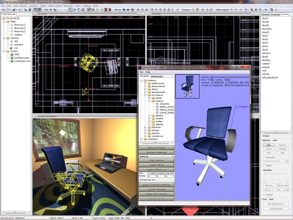Select HUD under Screens
This screenshot has height=220, width=293.
point(17,54)
